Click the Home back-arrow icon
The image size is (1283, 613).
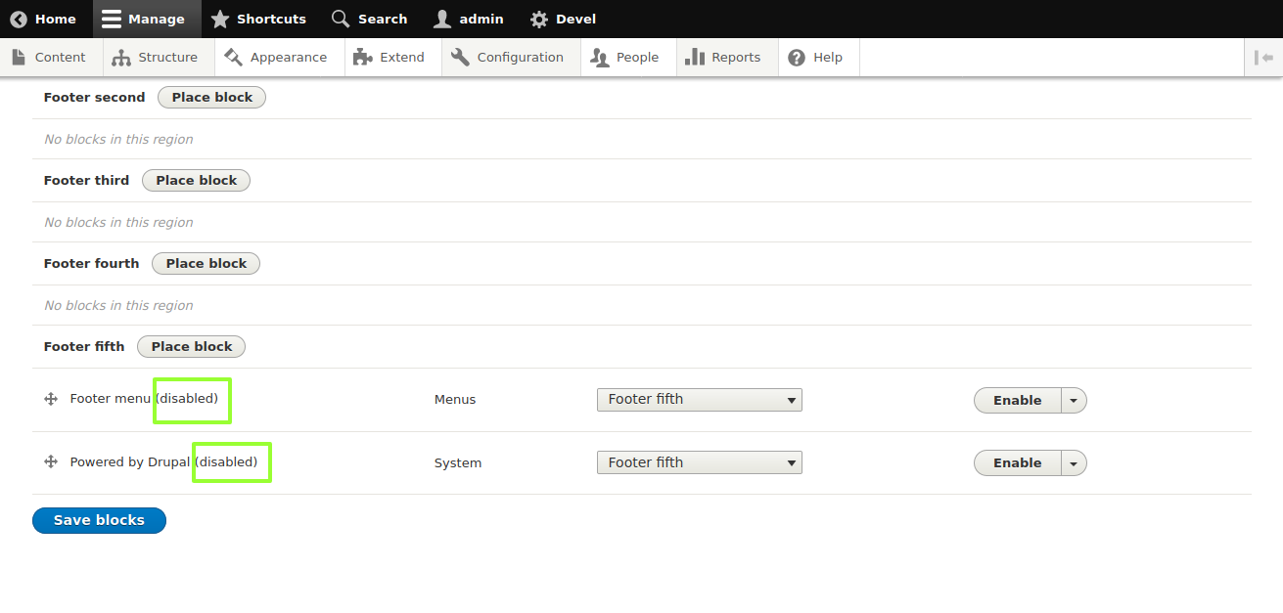[19, 19]
